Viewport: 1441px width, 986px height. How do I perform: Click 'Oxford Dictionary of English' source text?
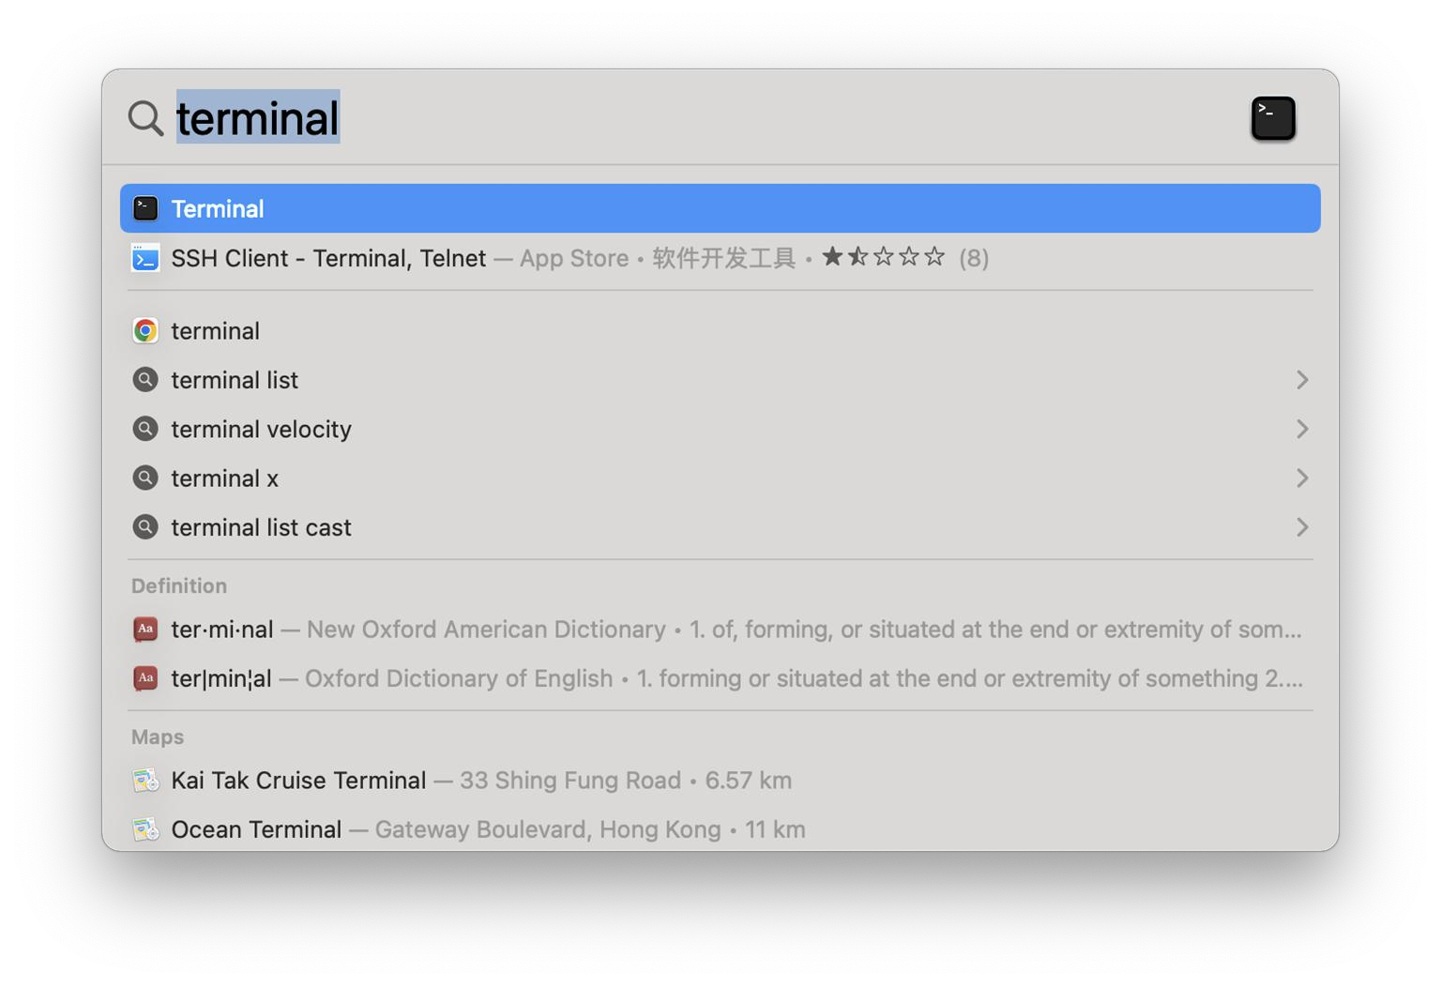[459, 678]
